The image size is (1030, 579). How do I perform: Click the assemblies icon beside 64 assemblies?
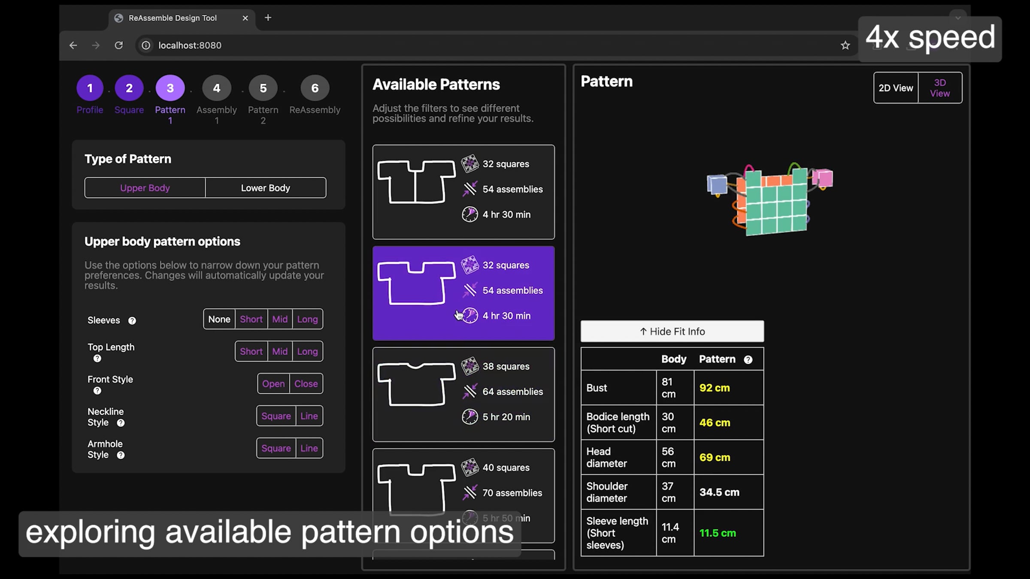[x=470, y=392]
